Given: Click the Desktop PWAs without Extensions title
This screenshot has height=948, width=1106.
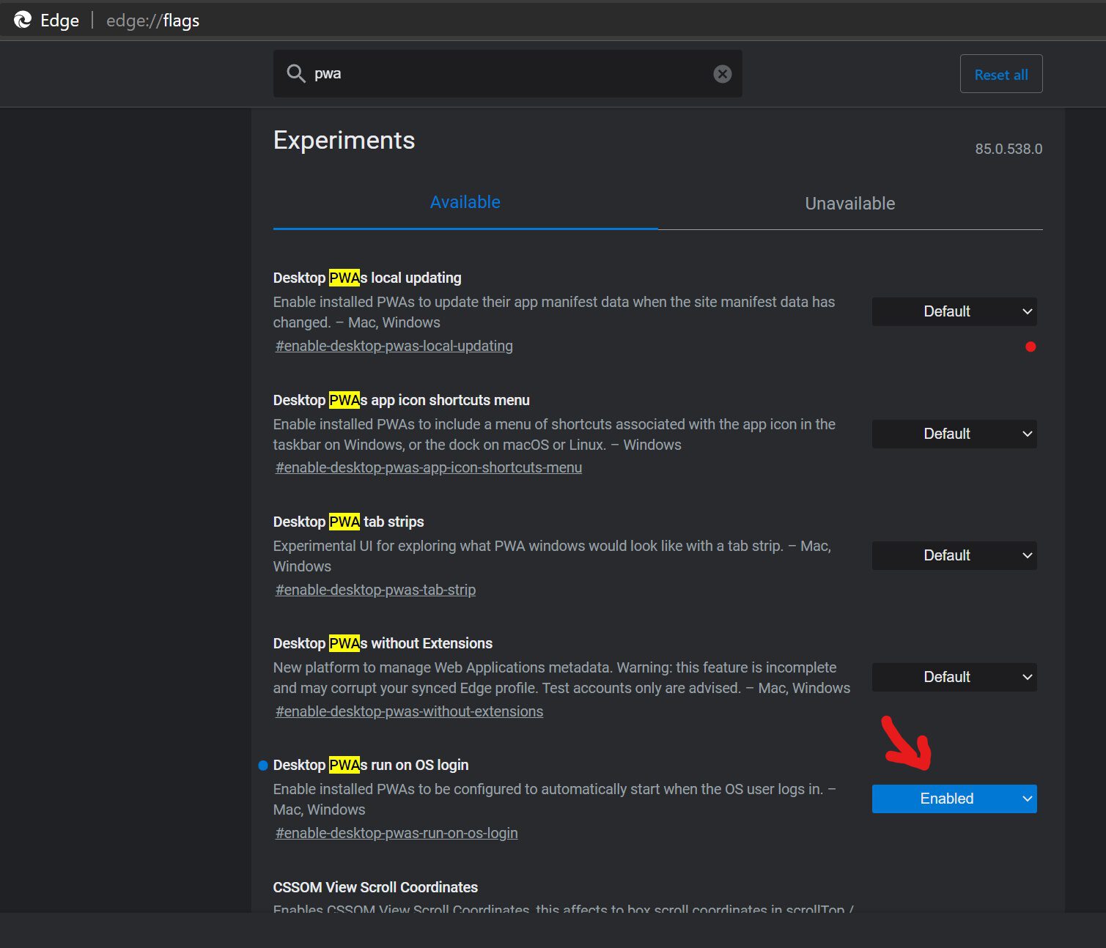Looking at the screenshot, I should (383, 643).
